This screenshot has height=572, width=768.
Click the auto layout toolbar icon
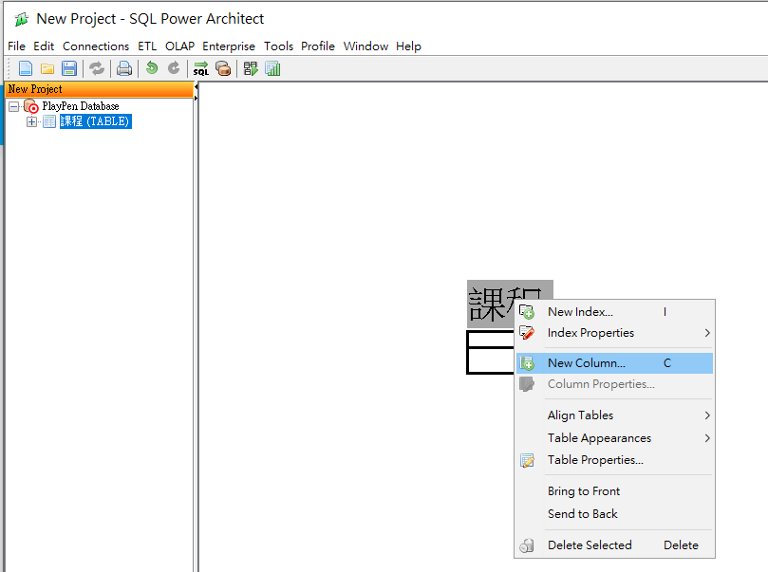pos(251,68)
